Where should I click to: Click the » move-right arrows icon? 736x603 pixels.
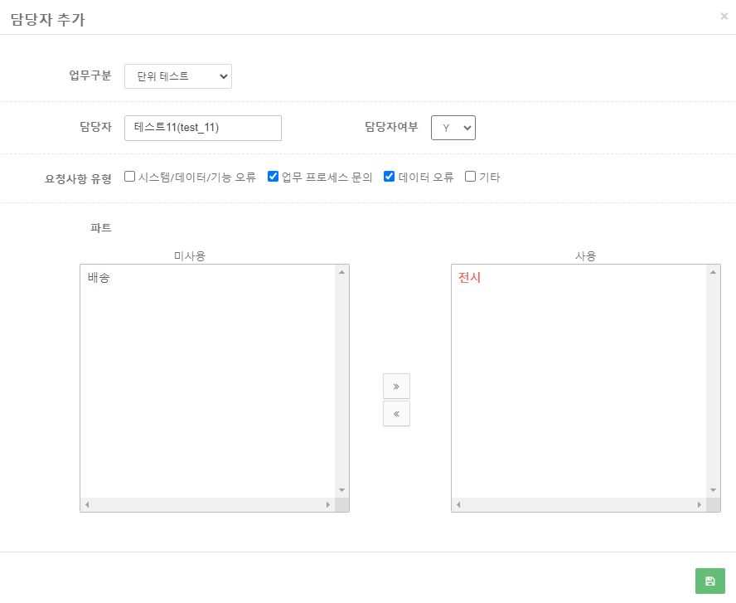[396, 386]
